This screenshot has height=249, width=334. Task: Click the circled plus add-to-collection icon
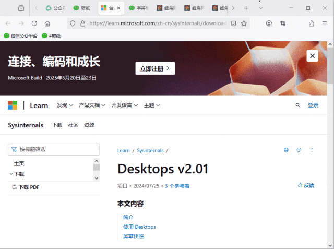[299, 150]
